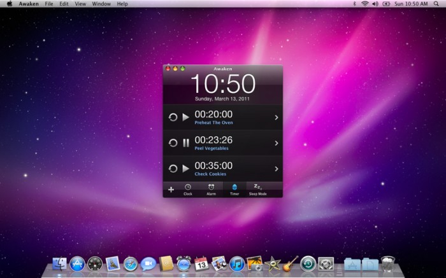Launch Safari from the dock

(x=131, y=263)
